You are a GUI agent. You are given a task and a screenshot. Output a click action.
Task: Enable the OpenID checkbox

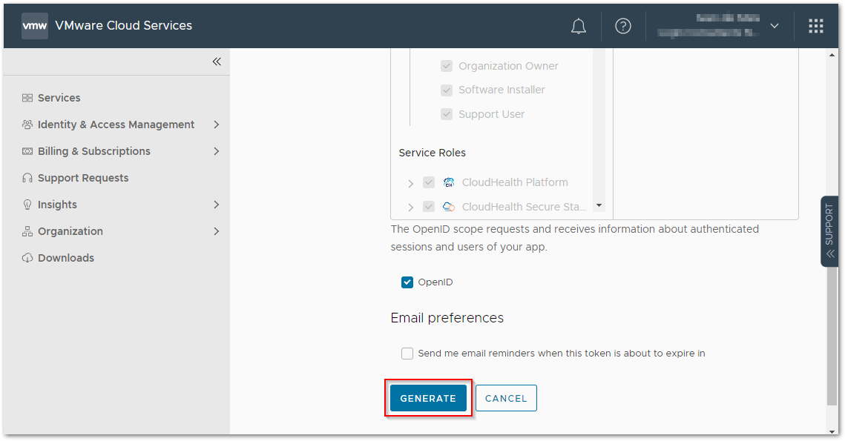pos(407,282)
